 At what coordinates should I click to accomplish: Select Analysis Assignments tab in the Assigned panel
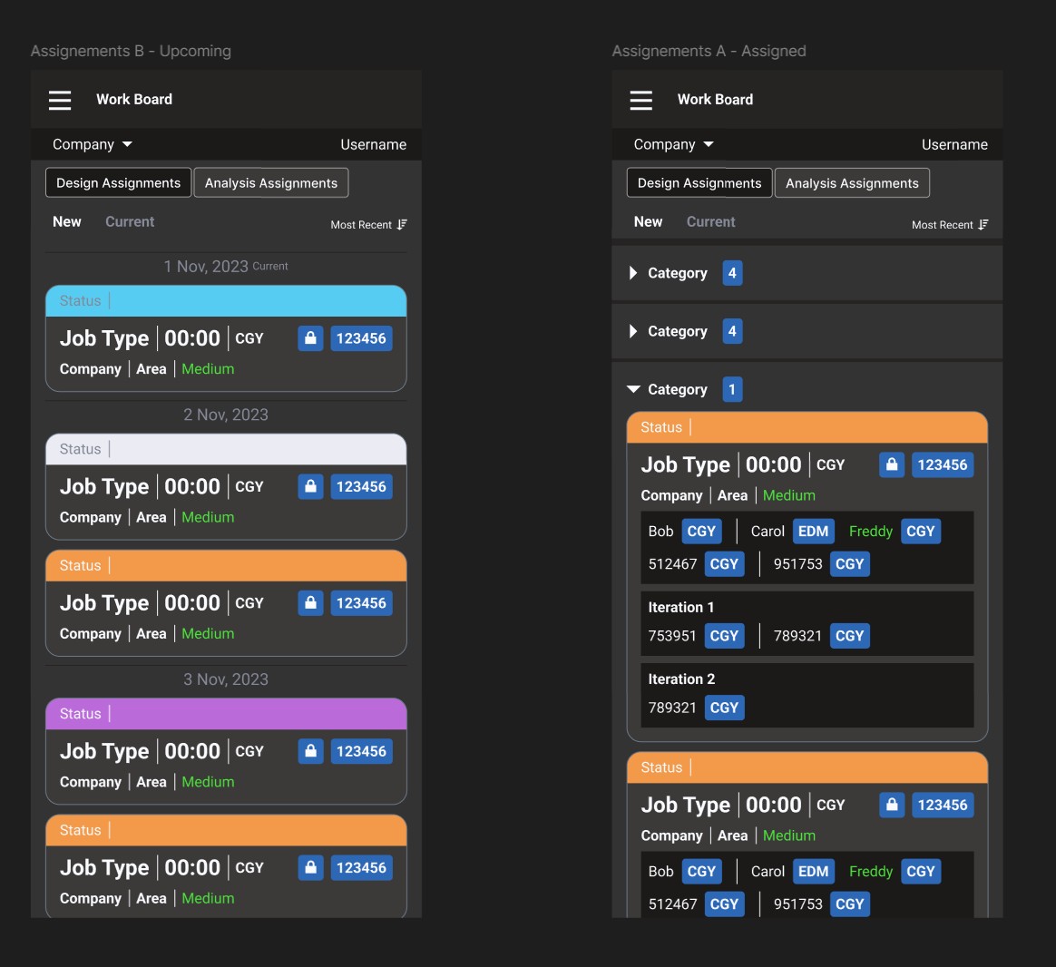pos(852,183)
